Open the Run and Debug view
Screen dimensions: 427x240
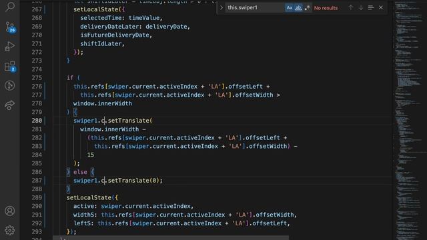pyautogui.click(x=10, y=47)
